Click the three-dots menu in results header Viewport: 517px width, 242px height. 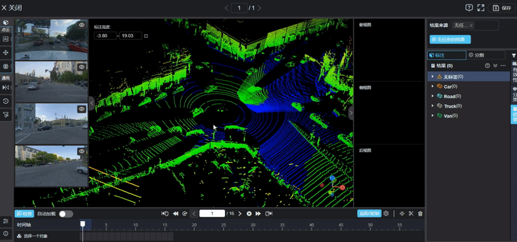[503, 66]
